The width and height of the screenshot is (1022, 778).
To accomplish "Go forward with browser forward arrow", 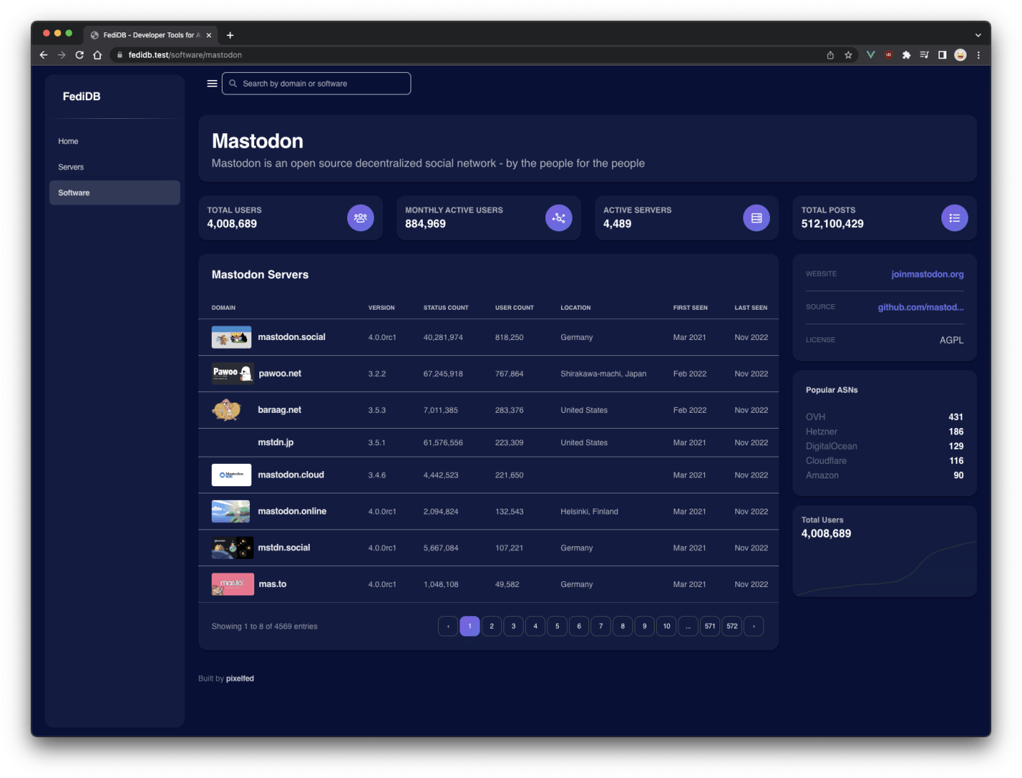I will tap(61, 55).
